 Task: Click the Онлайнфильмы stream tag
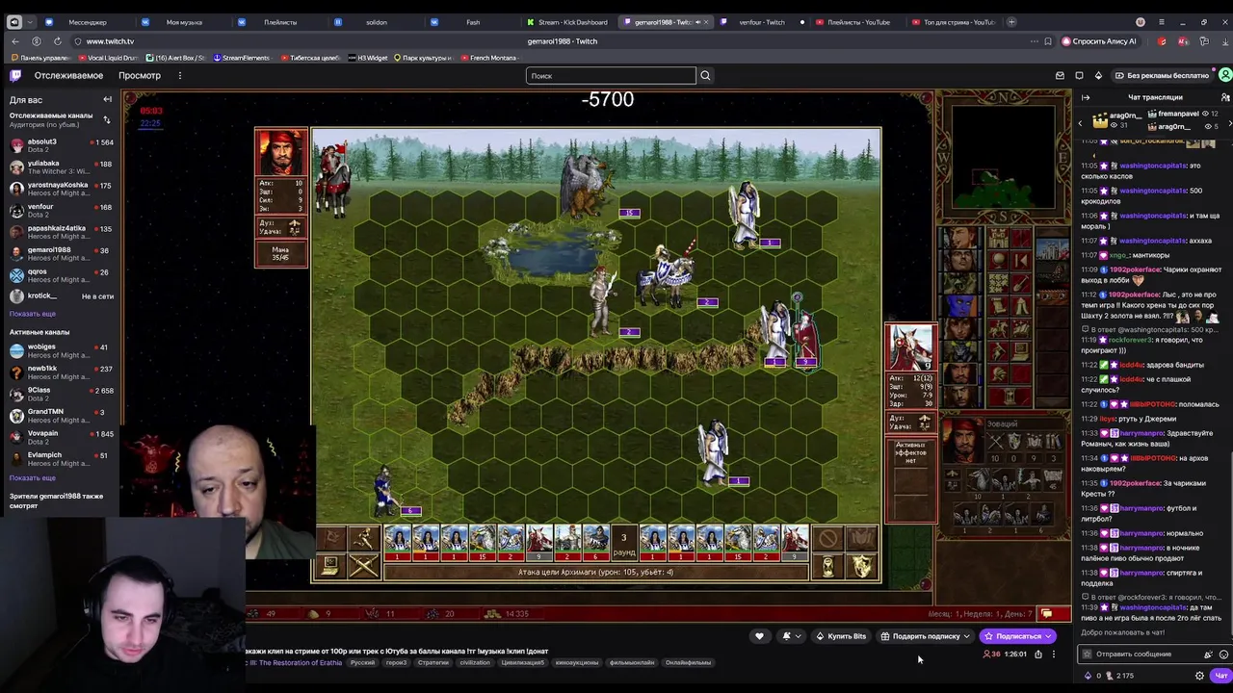coord(689,662)
